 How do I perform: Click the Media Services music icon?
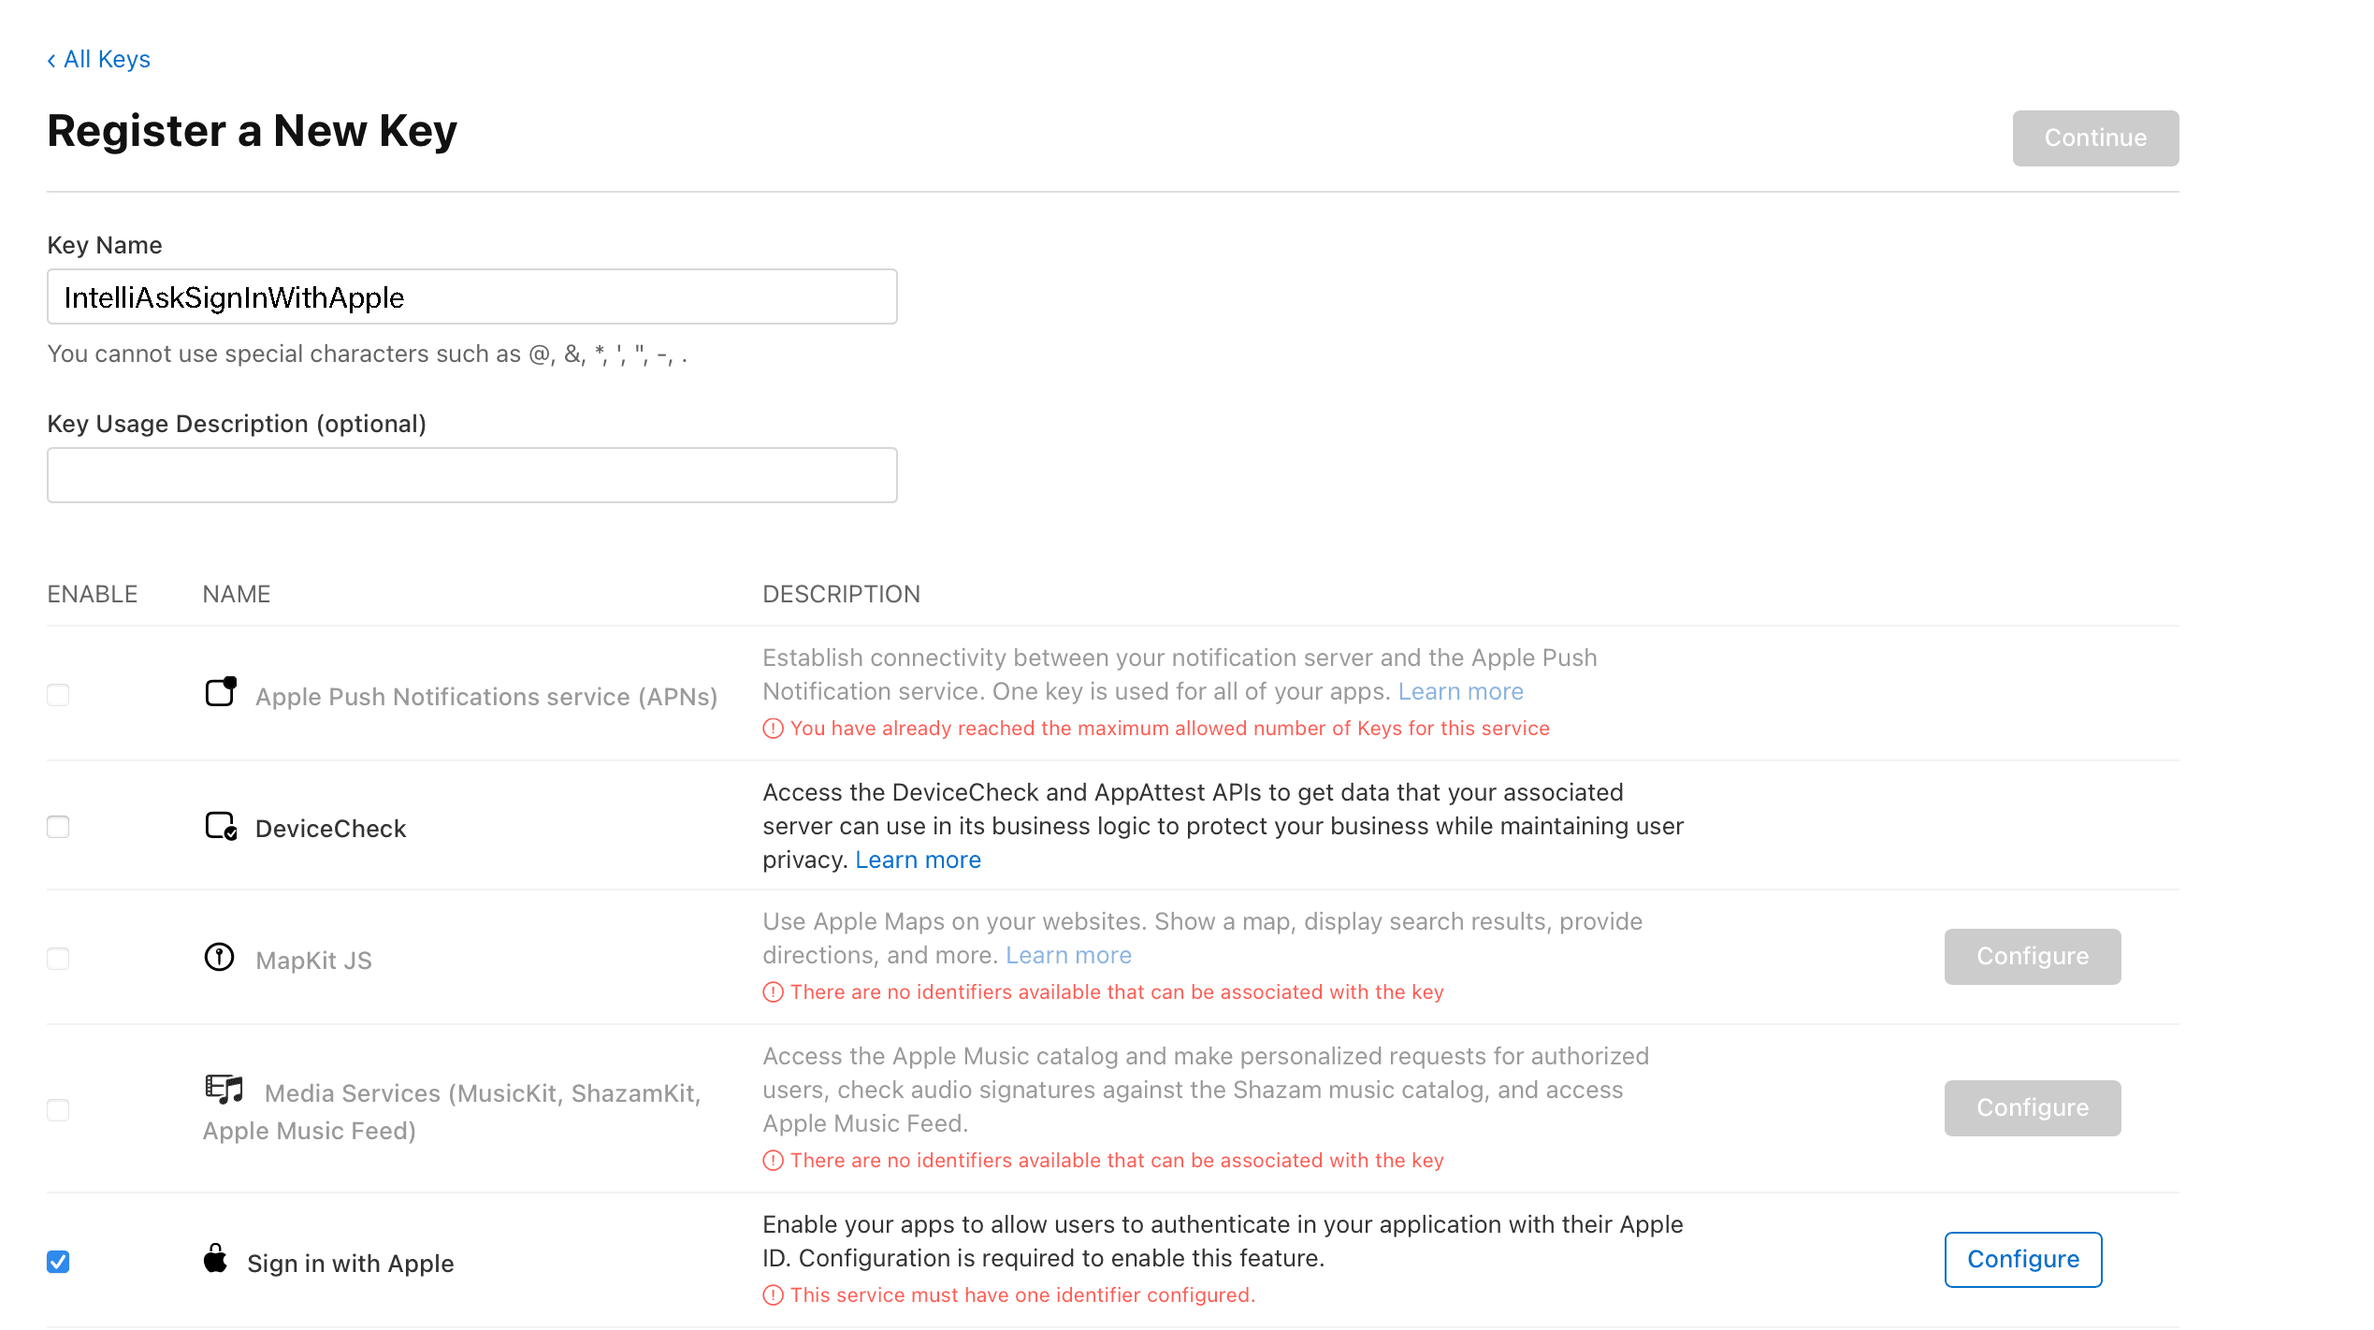tap(224, 1090)
